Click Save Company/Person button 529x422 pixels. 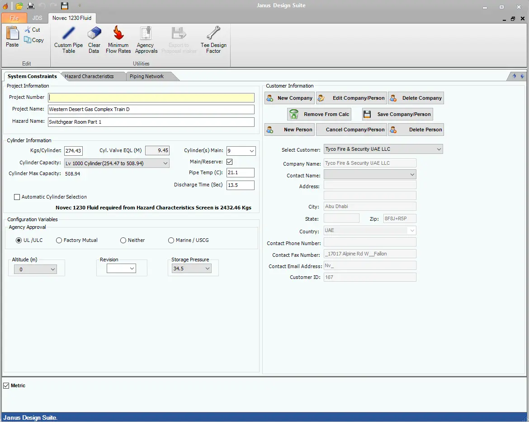(x=397, y=114)
